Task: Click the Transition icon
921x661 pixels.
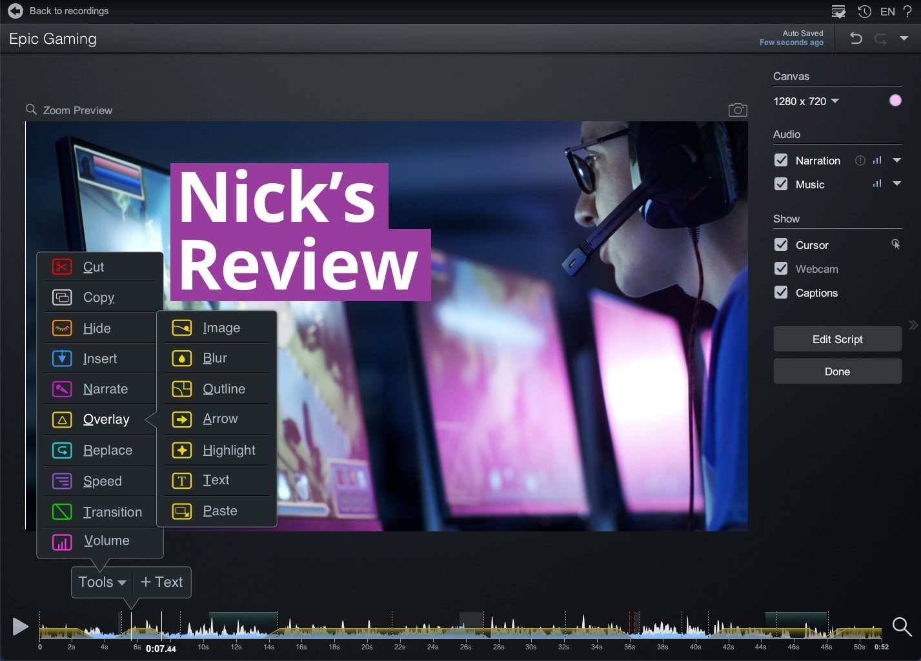Action: [x=62, y=512]
